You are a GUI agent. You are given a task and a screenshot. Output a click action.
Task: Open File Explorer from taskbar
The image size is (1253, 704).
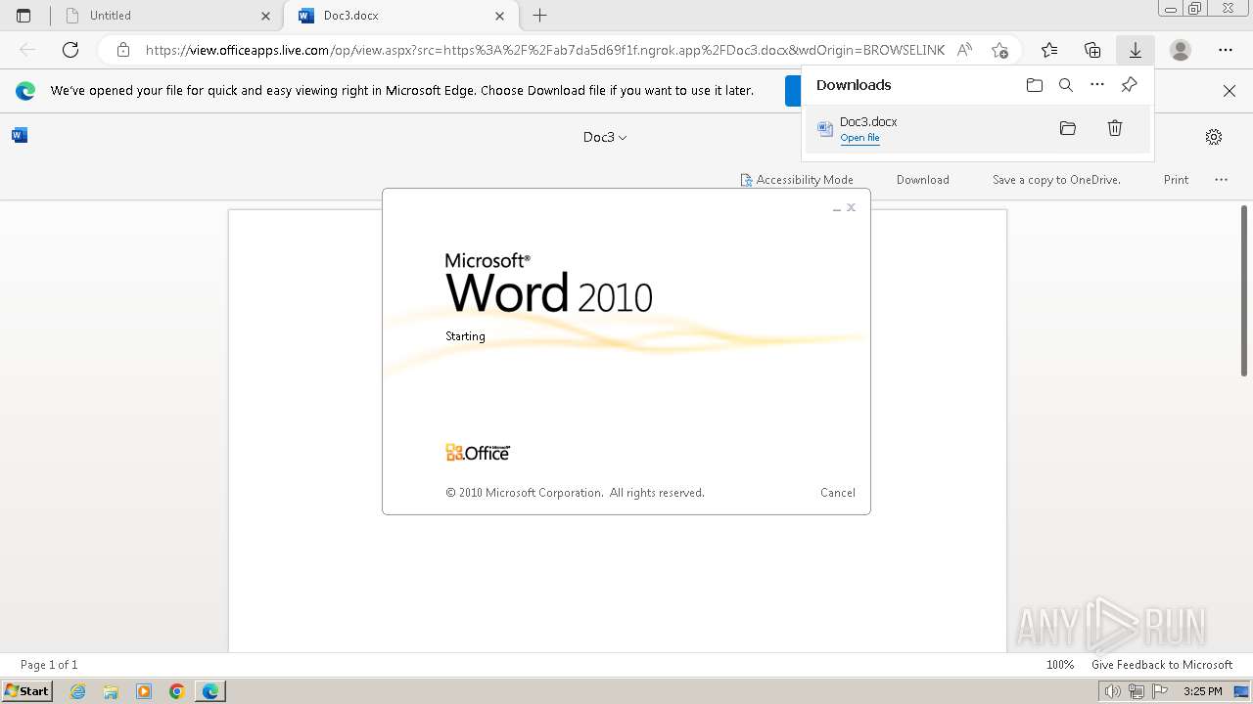click(x=111, y=691)
